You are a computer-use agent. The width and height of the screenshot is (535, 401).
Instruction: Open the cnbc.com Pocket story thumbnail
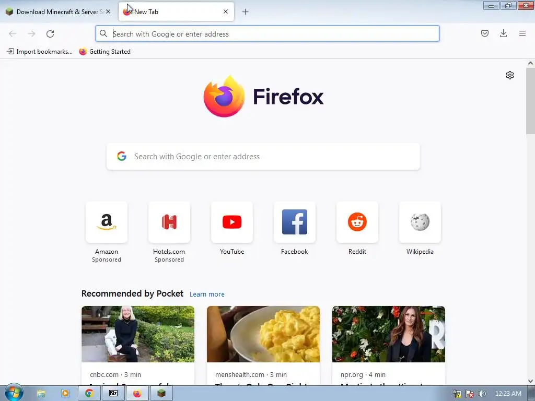point(138,334)
